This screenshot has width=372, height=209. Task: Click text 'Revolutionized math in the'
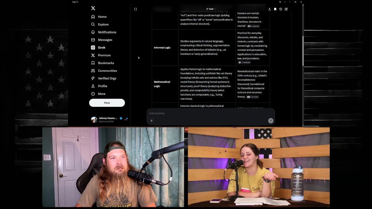pos(252,71)
